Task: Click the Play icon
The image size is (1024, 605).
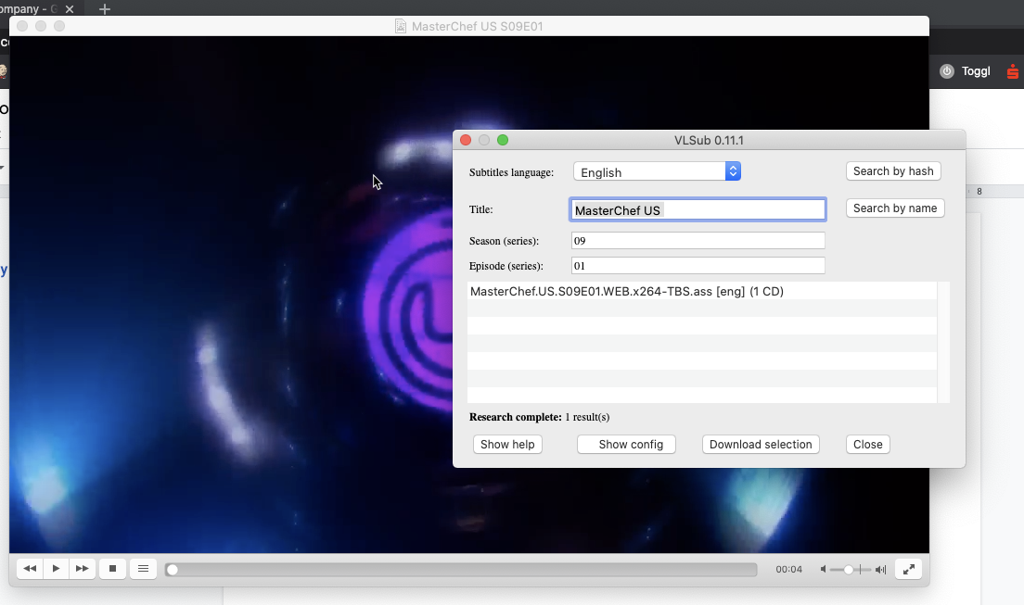Action: pyautogui.click(x=56, y=568)
